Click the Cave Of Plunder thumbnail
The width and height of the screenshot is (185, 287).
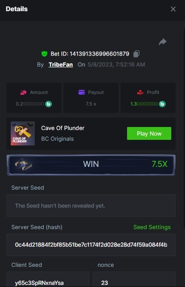coord(23,133)
